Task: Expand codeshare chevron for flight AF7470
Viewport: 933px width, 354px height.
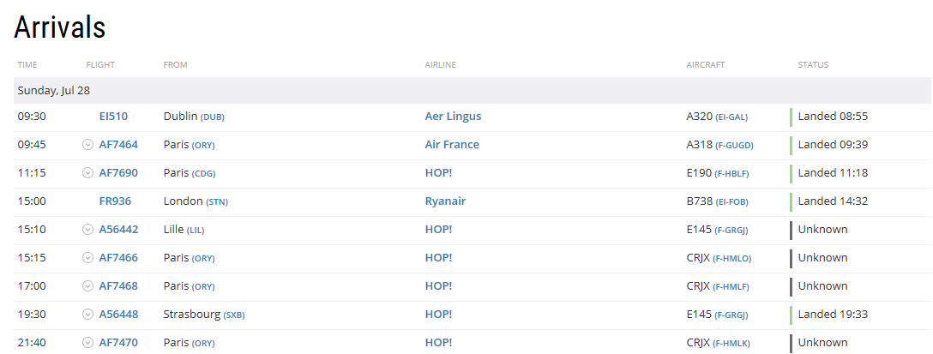Action: 88,343
